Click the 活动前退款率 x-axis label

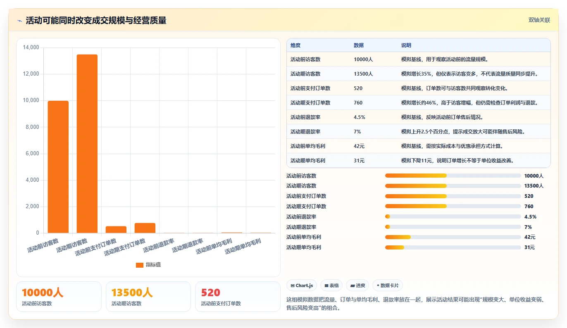click(x=159, y=246)
